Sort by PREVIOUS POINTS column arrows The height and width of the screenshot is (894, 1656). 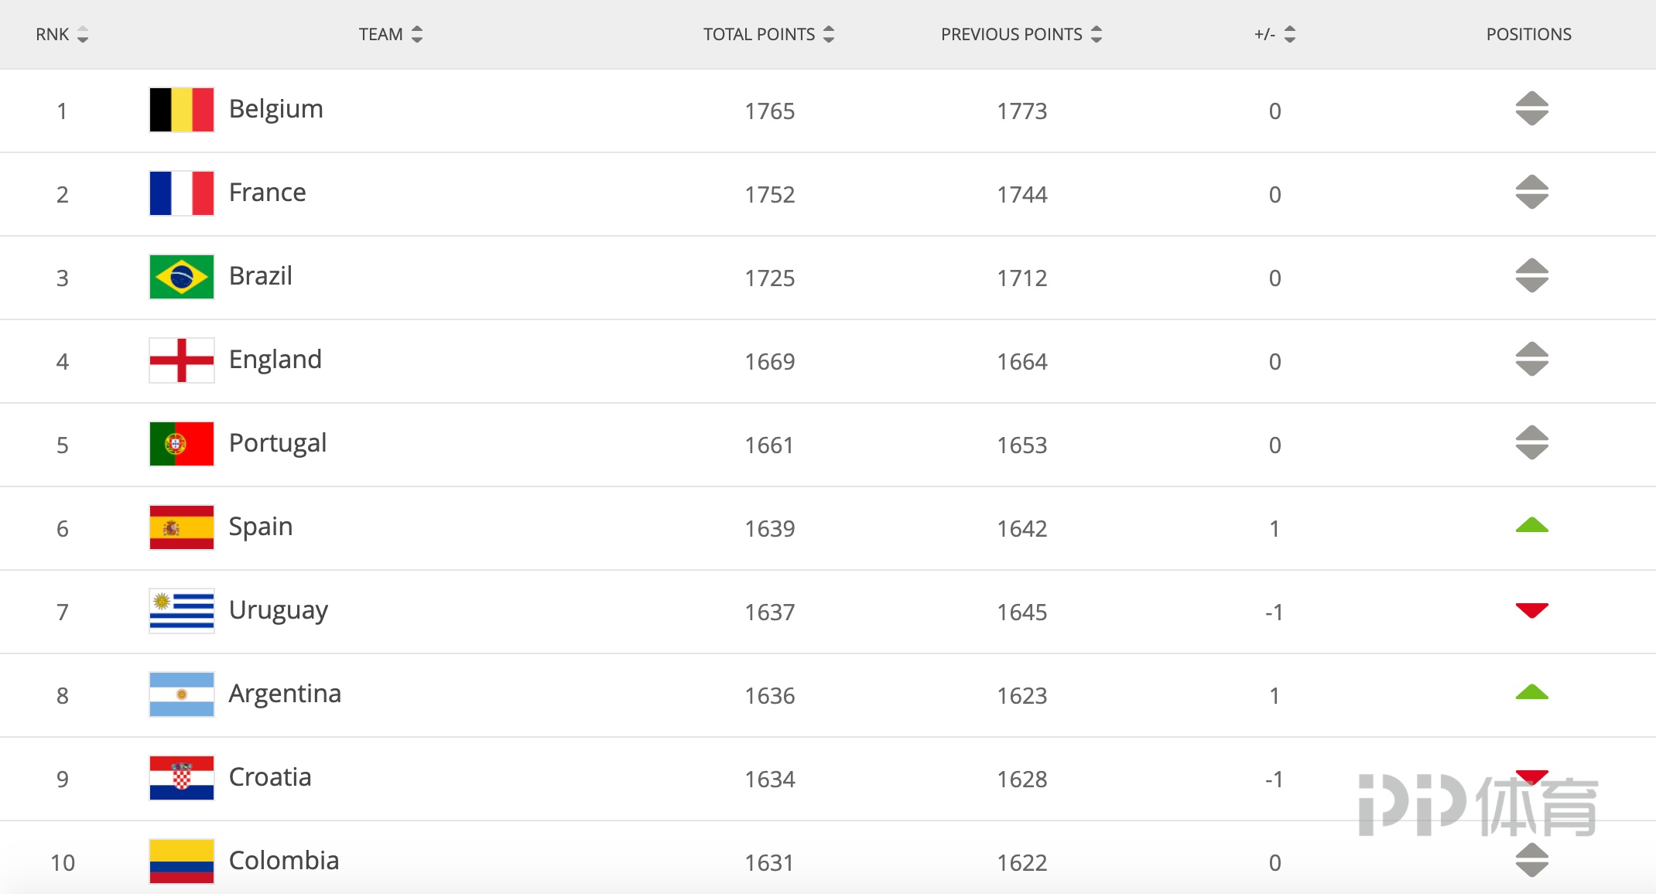pyautogui.click(x=1097, y=34)
